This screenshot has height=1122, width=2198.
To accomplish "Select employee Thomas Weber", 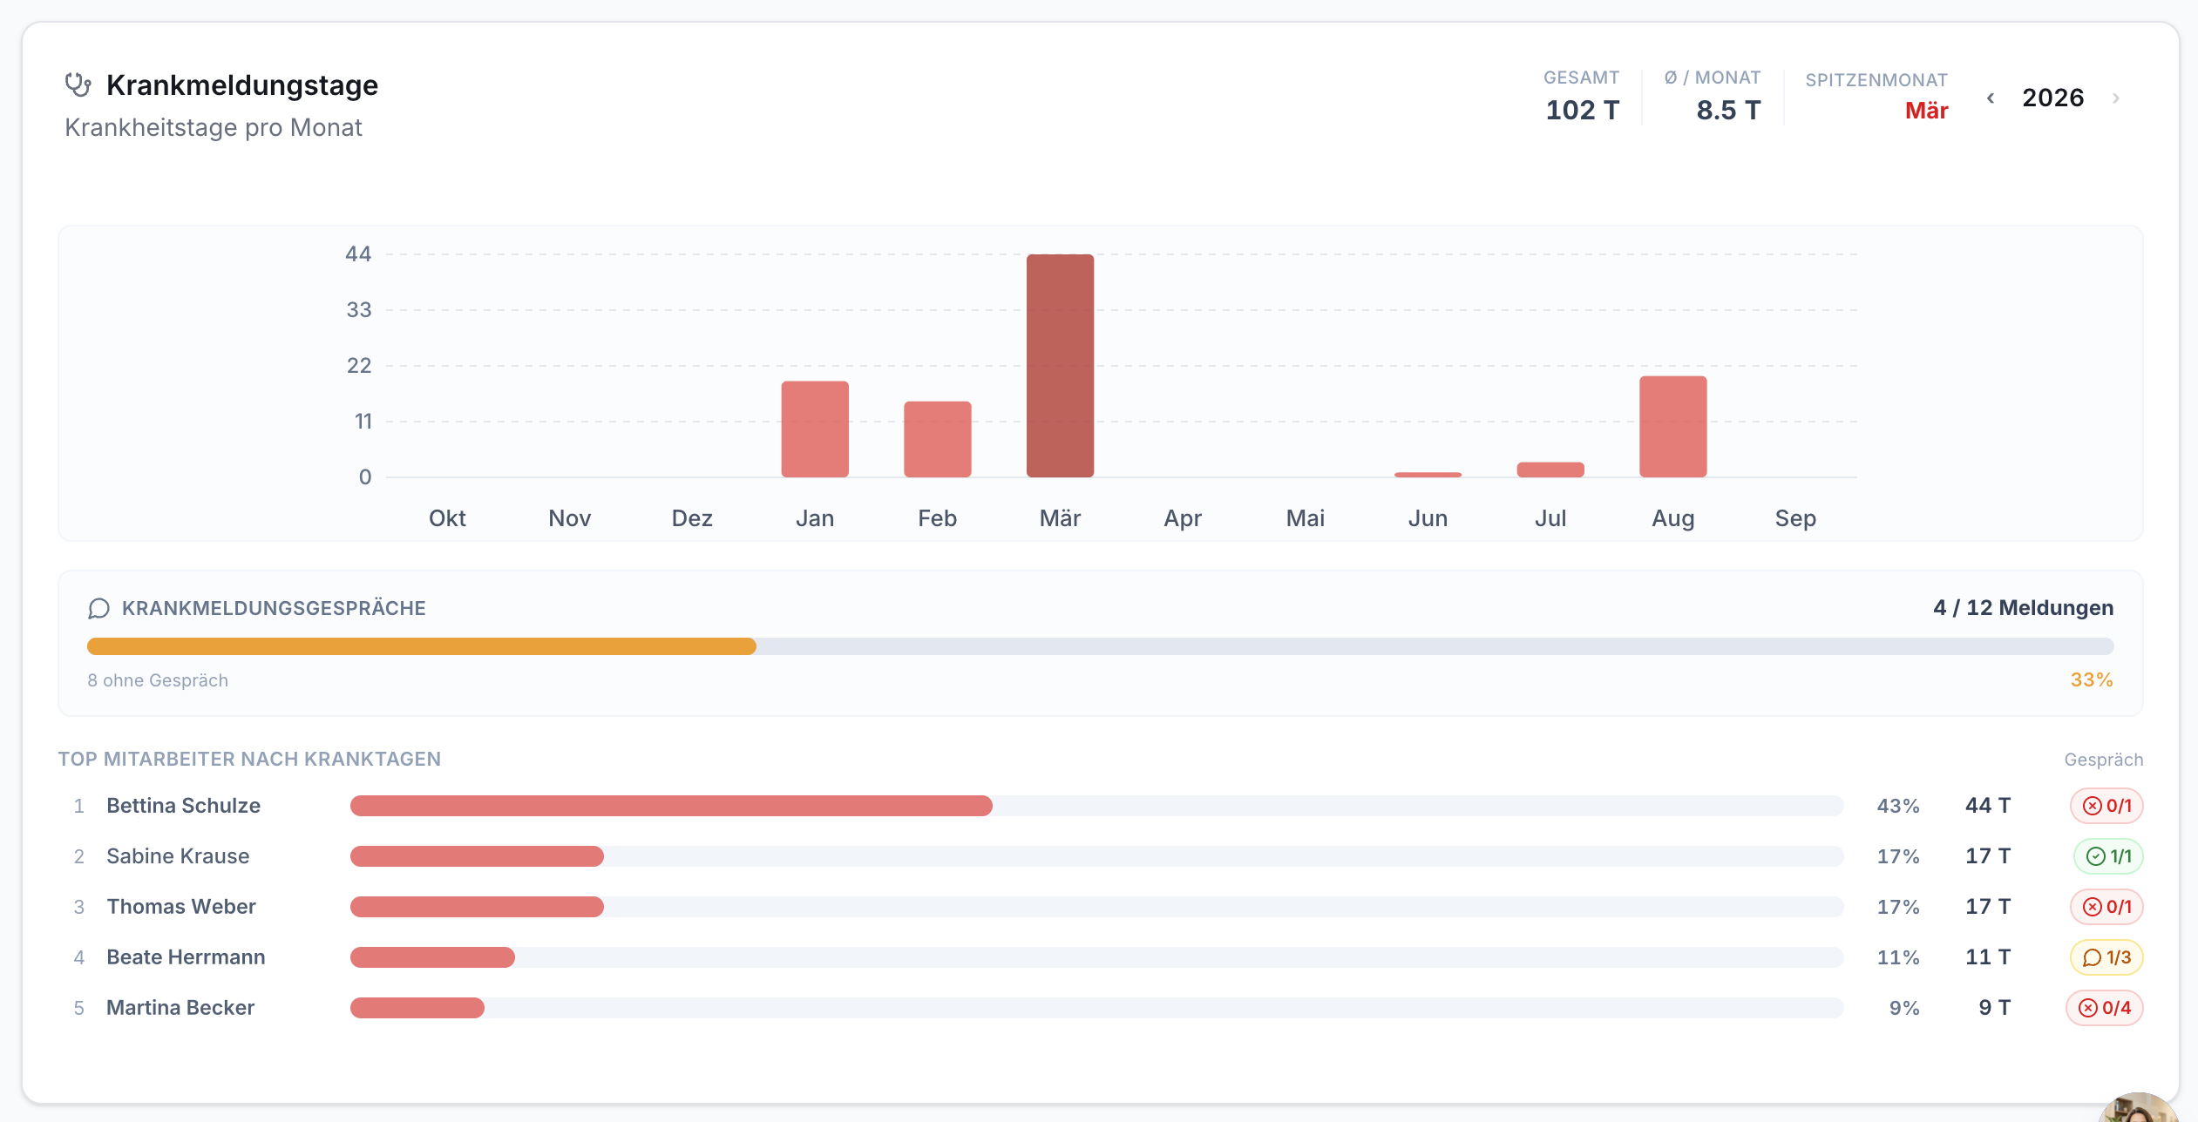I will point(181,907).
